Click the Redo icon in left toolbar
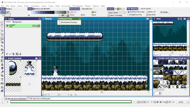This screenshot has height=107, width=190. click(x=2, y=91)
